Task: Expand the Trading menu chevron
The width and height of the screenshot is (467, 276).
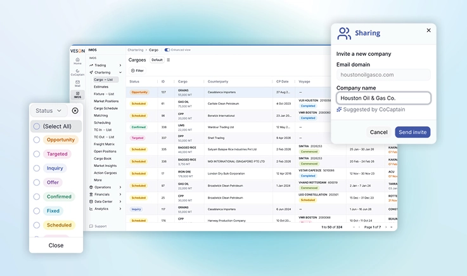Action: tap(120, 65)
